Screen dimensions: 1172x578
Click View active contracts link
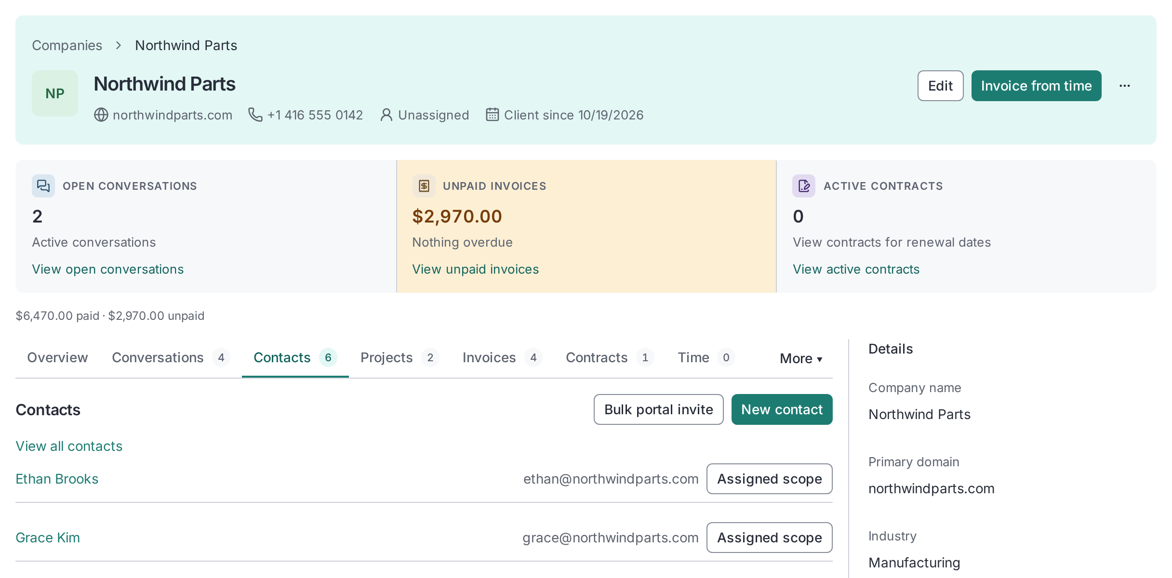tap(856, 269)
